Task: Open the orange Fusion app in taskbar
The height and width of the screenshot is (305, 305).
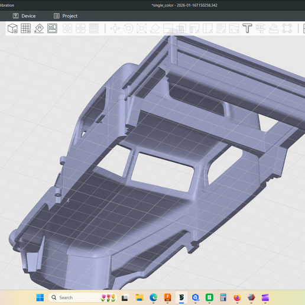Action: point(168,298)
